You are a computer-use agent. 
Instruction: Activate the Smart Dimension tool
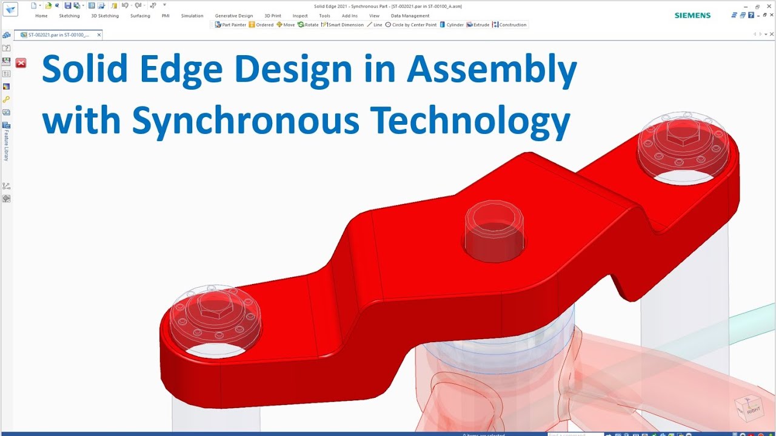(343, 25)
